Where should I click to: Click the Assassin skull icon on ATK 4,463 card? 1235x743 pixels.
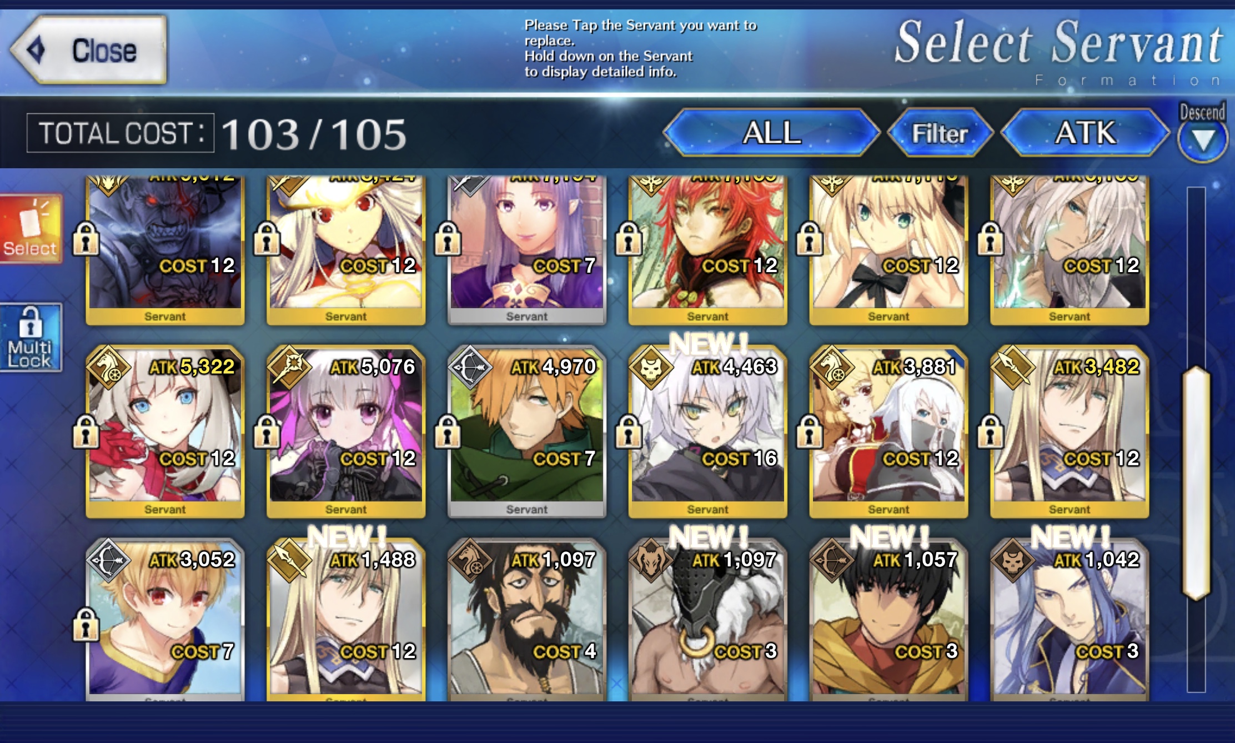coord(651,368)
